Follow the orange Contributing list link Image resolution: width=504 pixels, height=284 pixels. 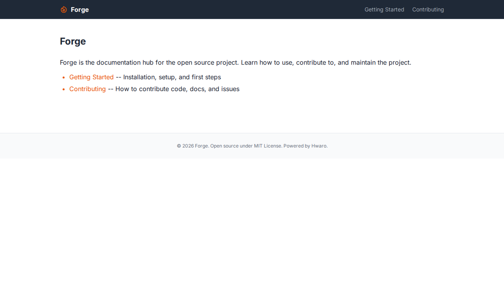[x=87, y=89]
